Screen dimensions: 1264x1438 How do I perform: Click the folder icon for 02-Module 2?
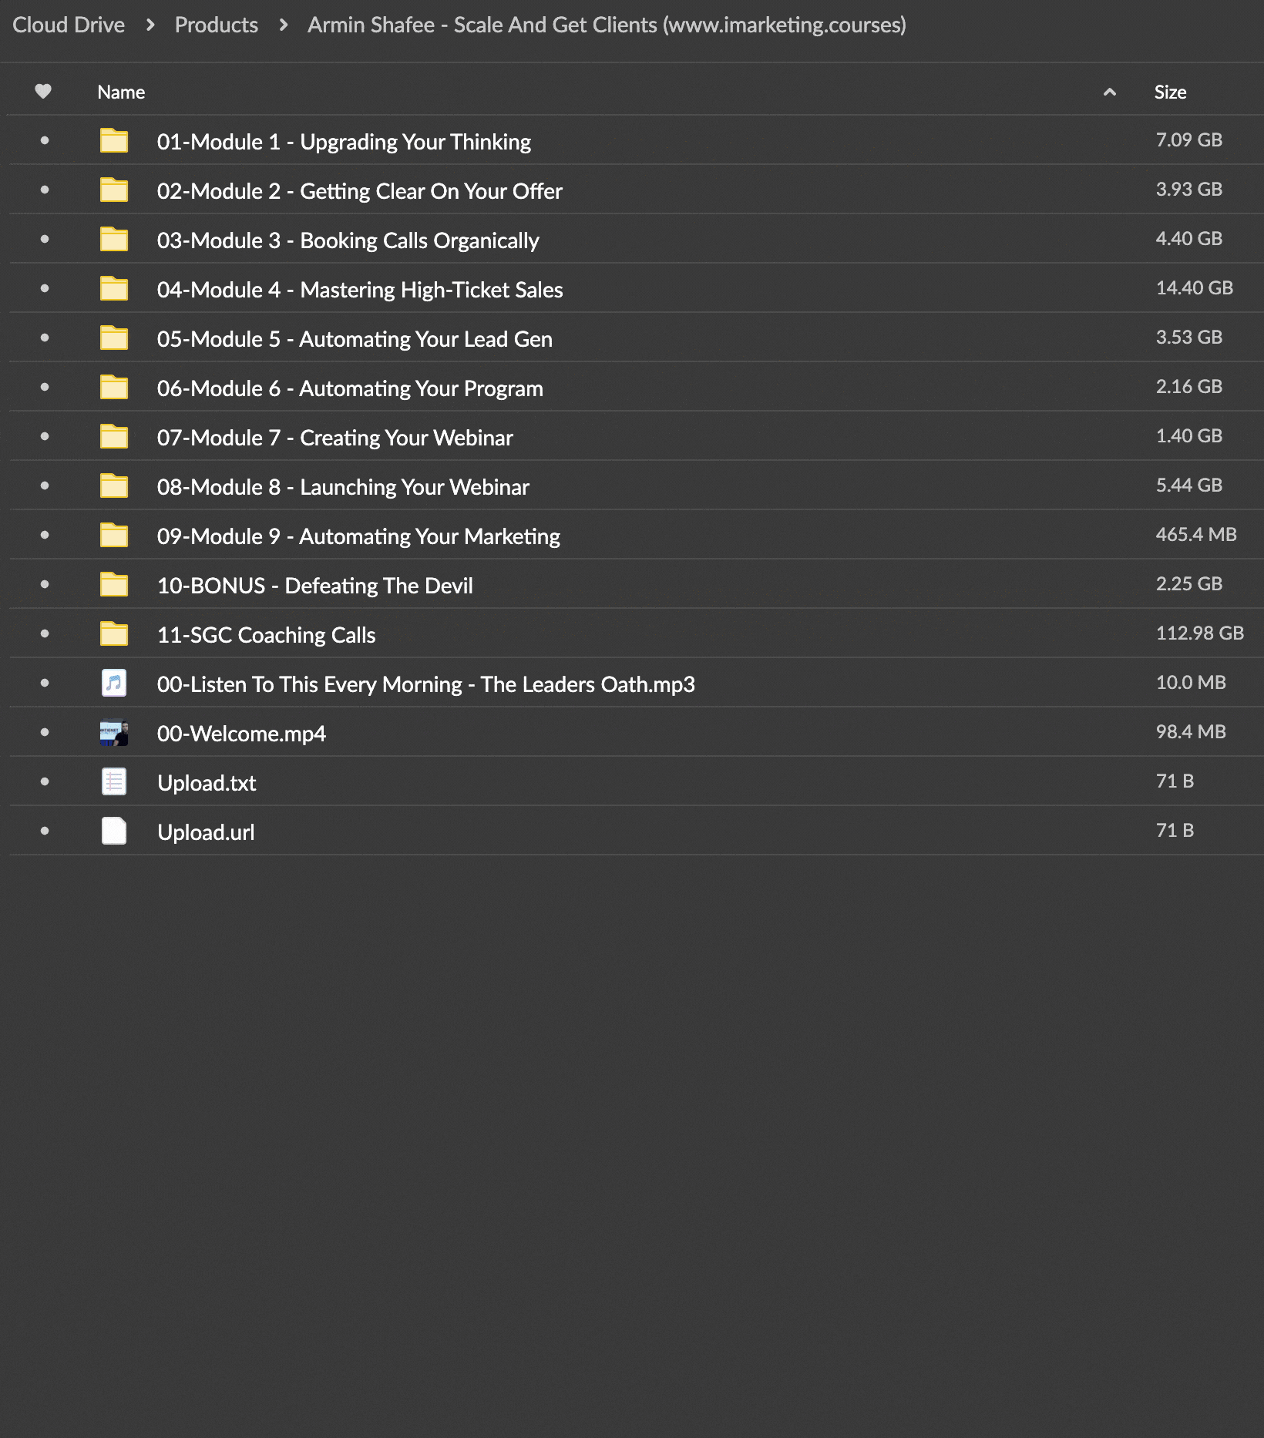(x=114, y=190)
